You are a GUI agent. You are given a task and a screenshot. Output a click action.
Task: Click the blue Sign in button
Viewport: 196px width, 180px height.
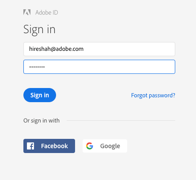tap(40, 95)
